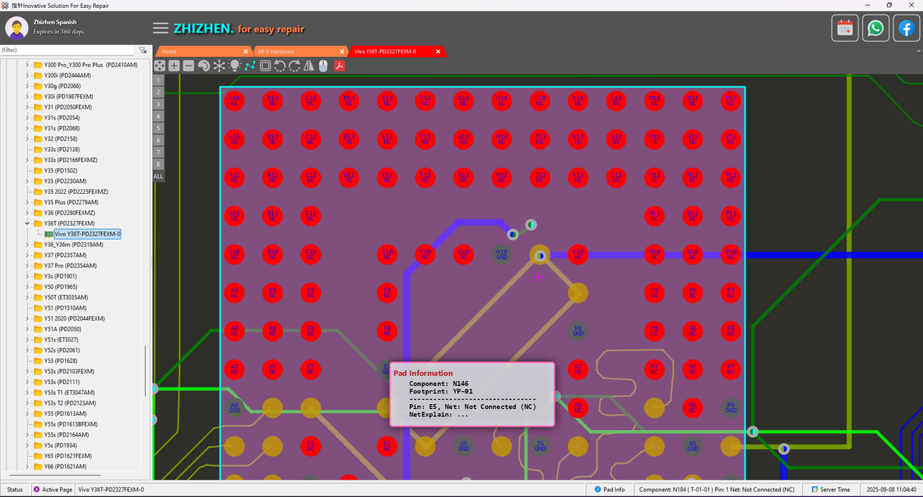923x497 pixels.
Task: Clear the filter with the funnel icon
Action: [x=143, y=50]
